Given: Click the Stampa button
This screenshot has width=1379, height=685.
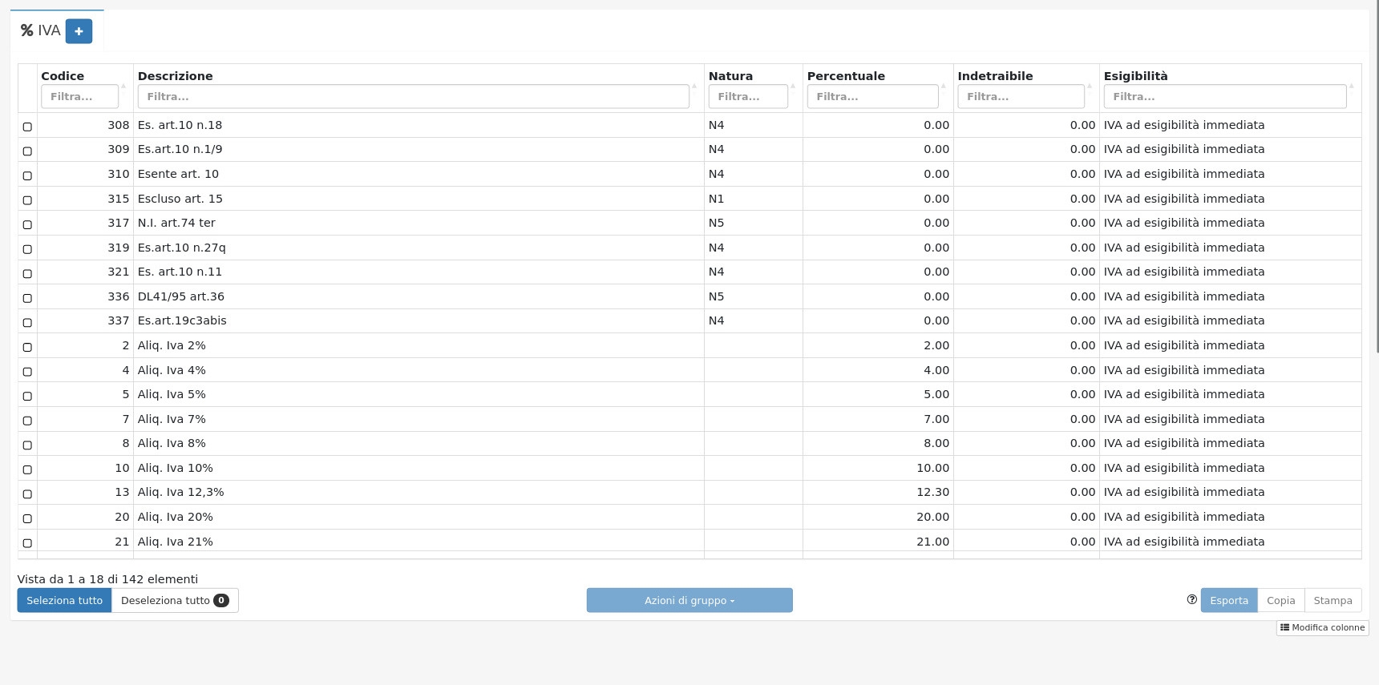Looking at the screenshot, I should (x=1332, y=600).
